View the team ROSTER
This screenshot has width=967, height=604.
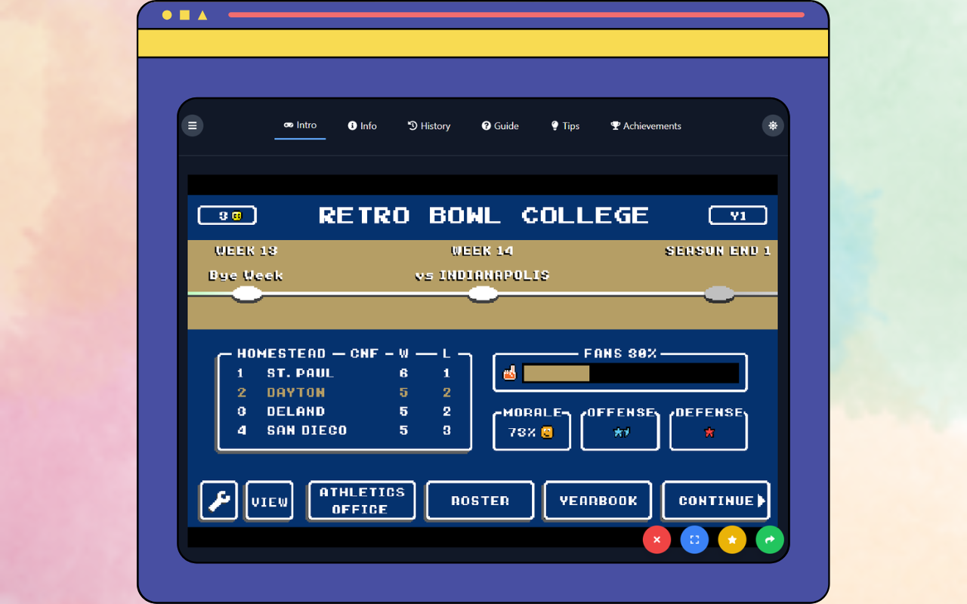point(480,500)
